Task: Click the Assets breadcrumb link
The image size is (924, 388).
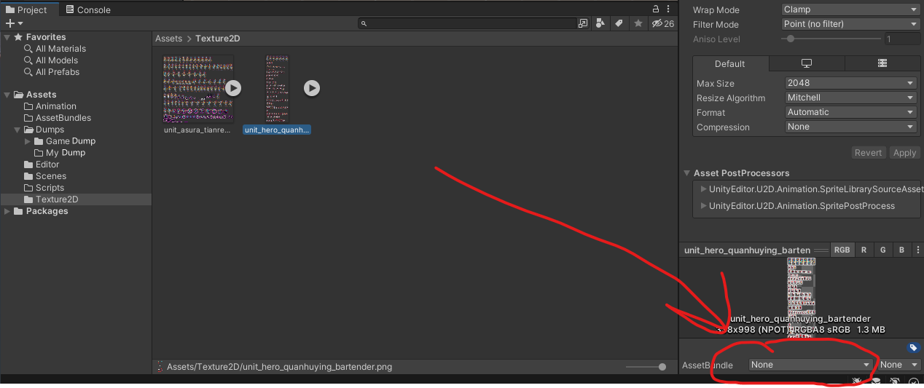Action: pyautogui.click(x=168, y=39)
